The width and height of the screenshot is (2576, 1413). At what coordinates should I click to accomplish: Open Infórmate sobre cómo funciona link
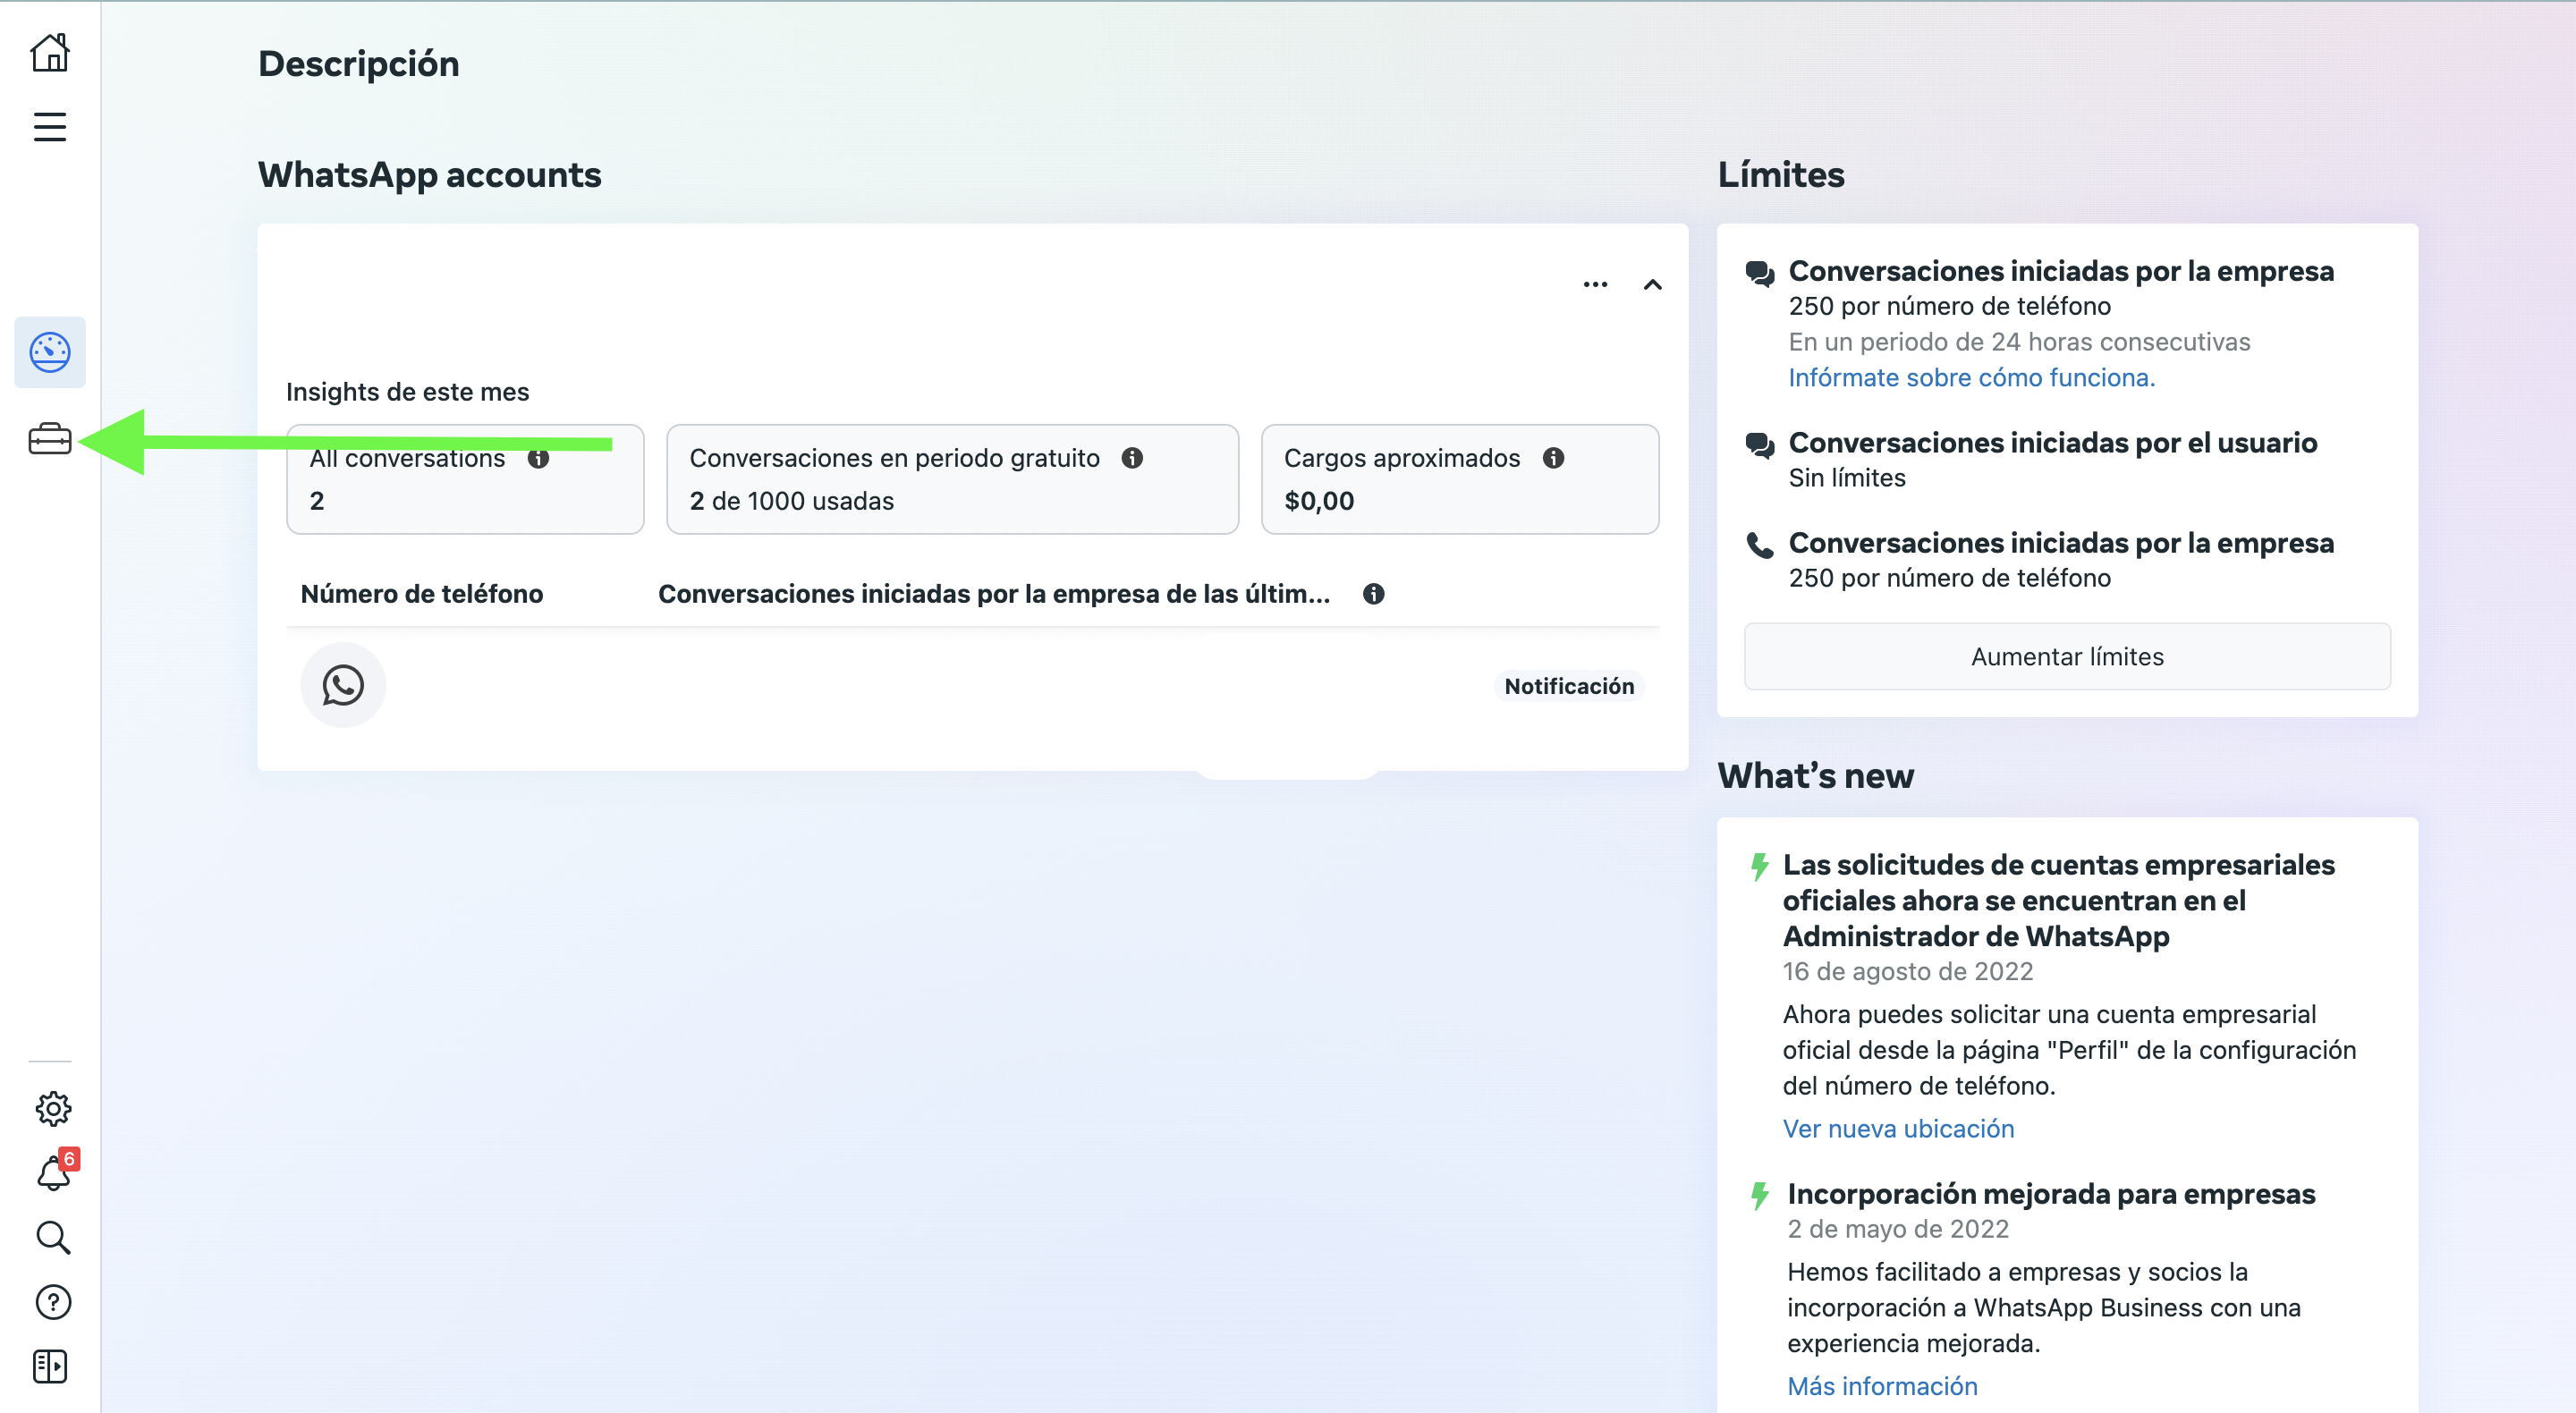[1971, 378]
